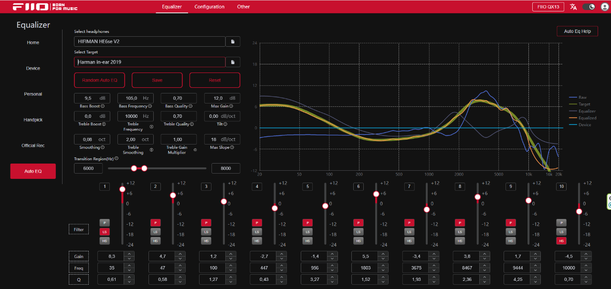Click the Tilt info icon
Image resolution: width=611 pixels, height=289 pixels.
225,124
